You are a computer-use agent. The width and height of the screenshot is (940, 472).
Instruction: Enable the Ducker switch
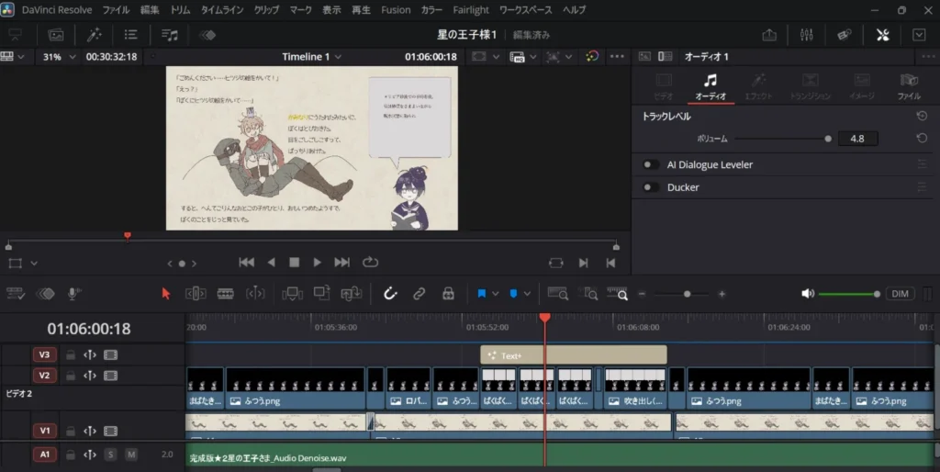click(651, 187)
